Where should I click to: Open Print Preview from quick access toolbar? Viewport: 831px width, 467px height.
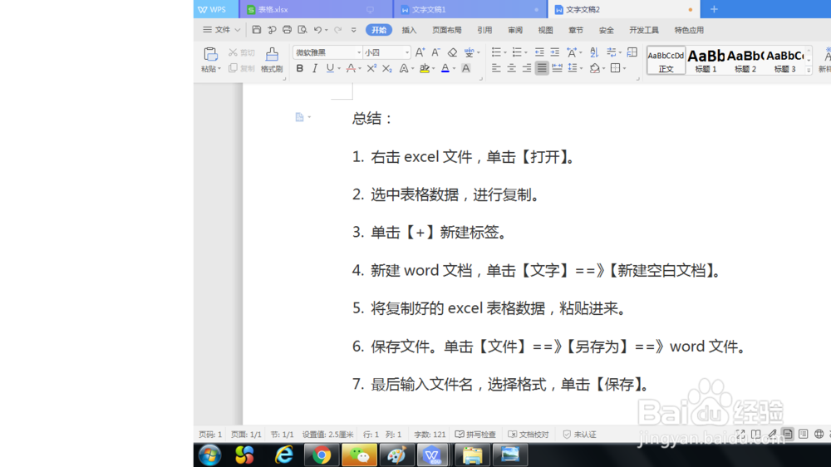tap(302, 30)
